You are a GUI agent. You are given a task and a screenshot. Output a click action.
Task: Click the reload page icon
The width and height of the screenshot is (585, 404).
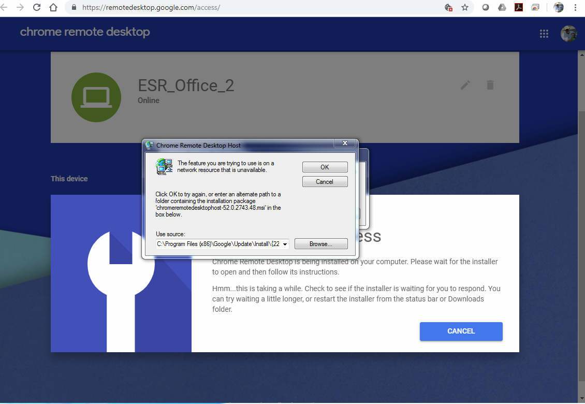pos(36,7)
